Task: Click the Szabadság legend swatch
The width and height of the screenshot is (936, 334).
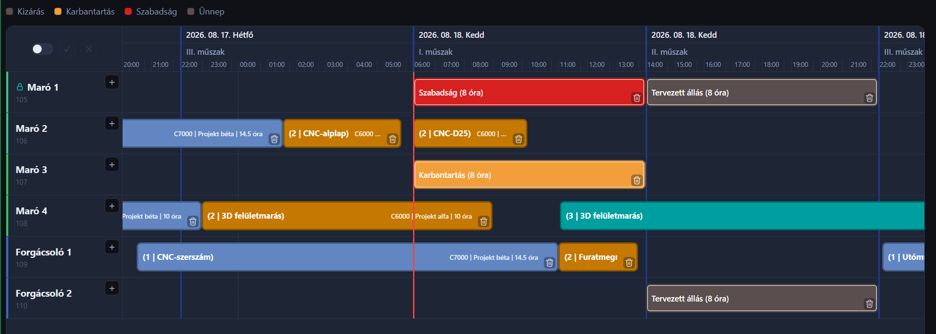Action: 128,12
